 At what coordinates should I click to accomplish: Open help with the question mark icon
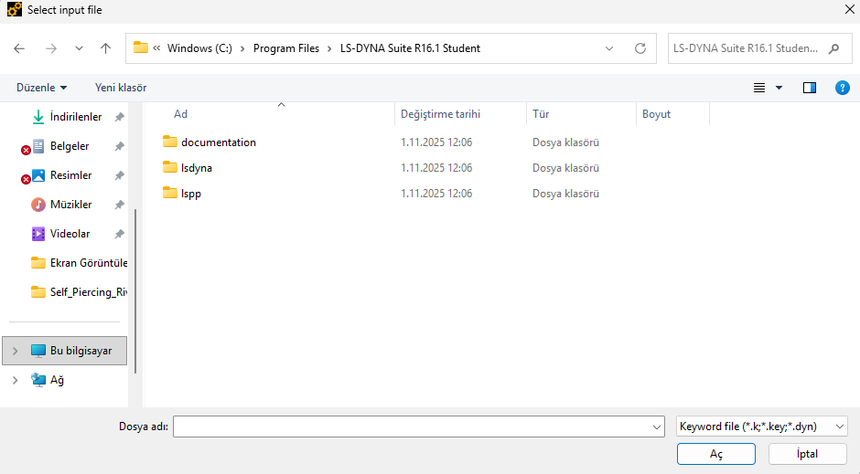pos(843,88)
